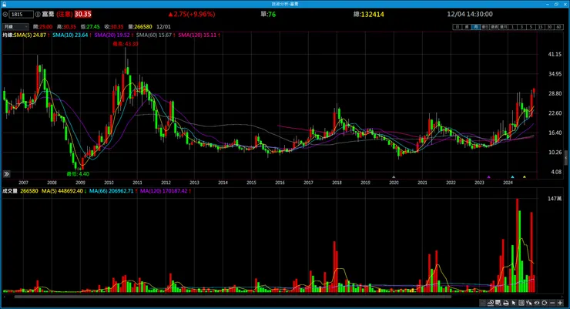
Task: Click the refresh circle icon
Action: [544, 303]
